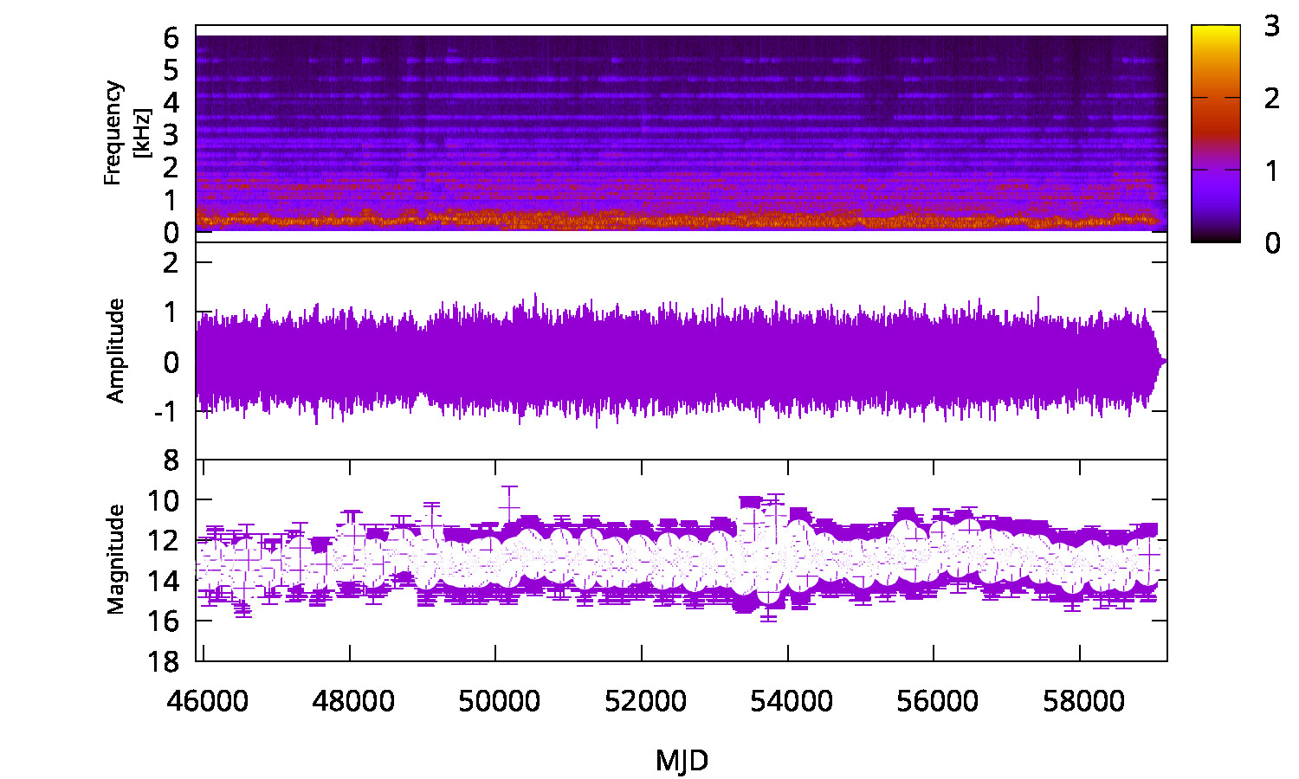Click the Magnitude axis title
Viewport: 1299px width, 779px height.
115,559
